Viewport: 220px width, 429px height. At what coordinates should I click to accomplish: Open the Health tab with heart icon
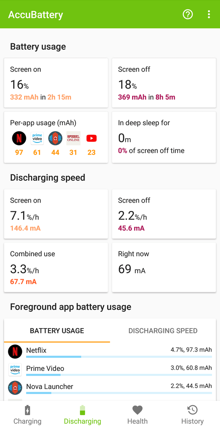pos(137,415)
